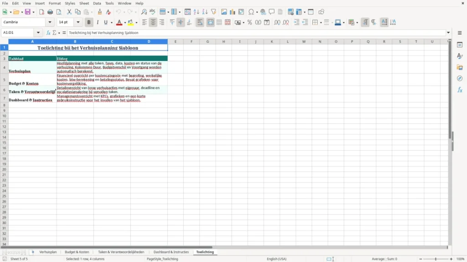Click the Insert Image icon

tap(224, 12)
